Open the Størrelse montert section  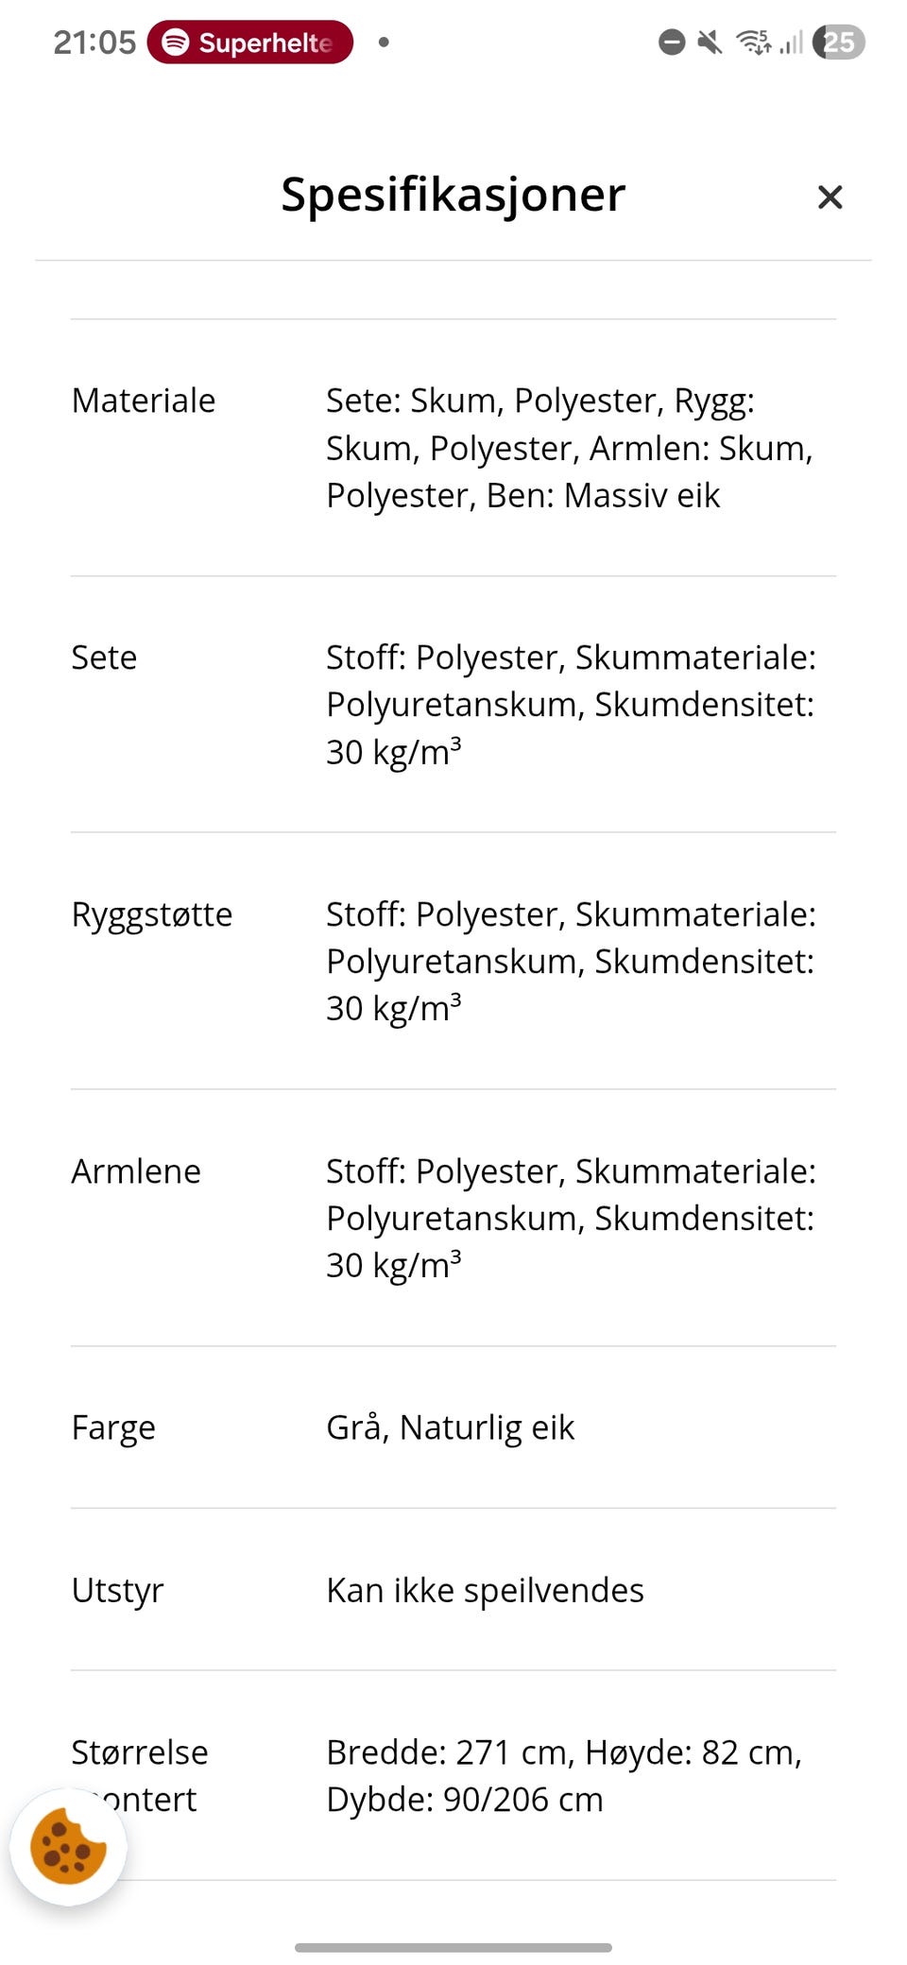[x=453, y=1776]
